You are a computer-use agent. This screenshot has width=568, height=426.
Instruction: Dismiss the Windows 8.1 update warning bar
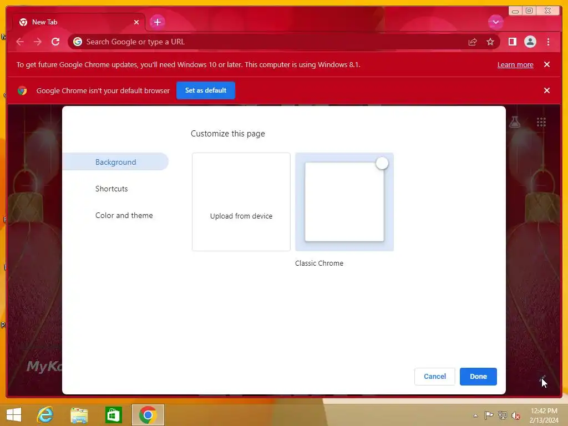(x=546, y=64)
